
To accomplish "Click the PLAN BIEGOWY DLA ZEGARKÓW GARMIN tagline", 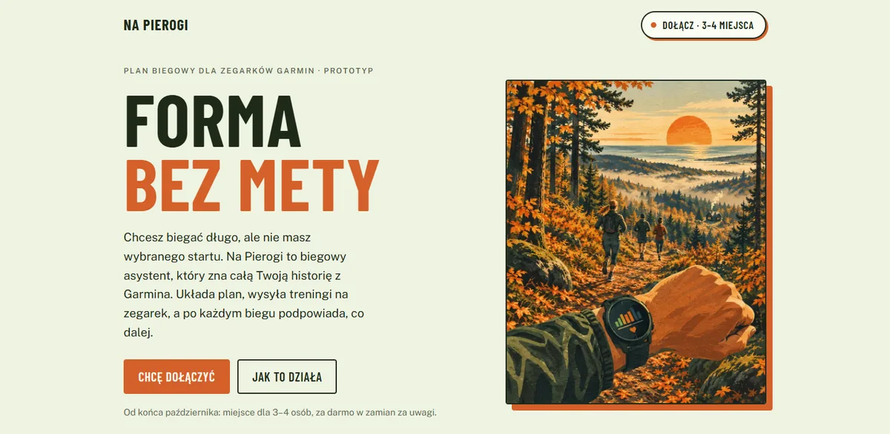I will pos(248,71).
